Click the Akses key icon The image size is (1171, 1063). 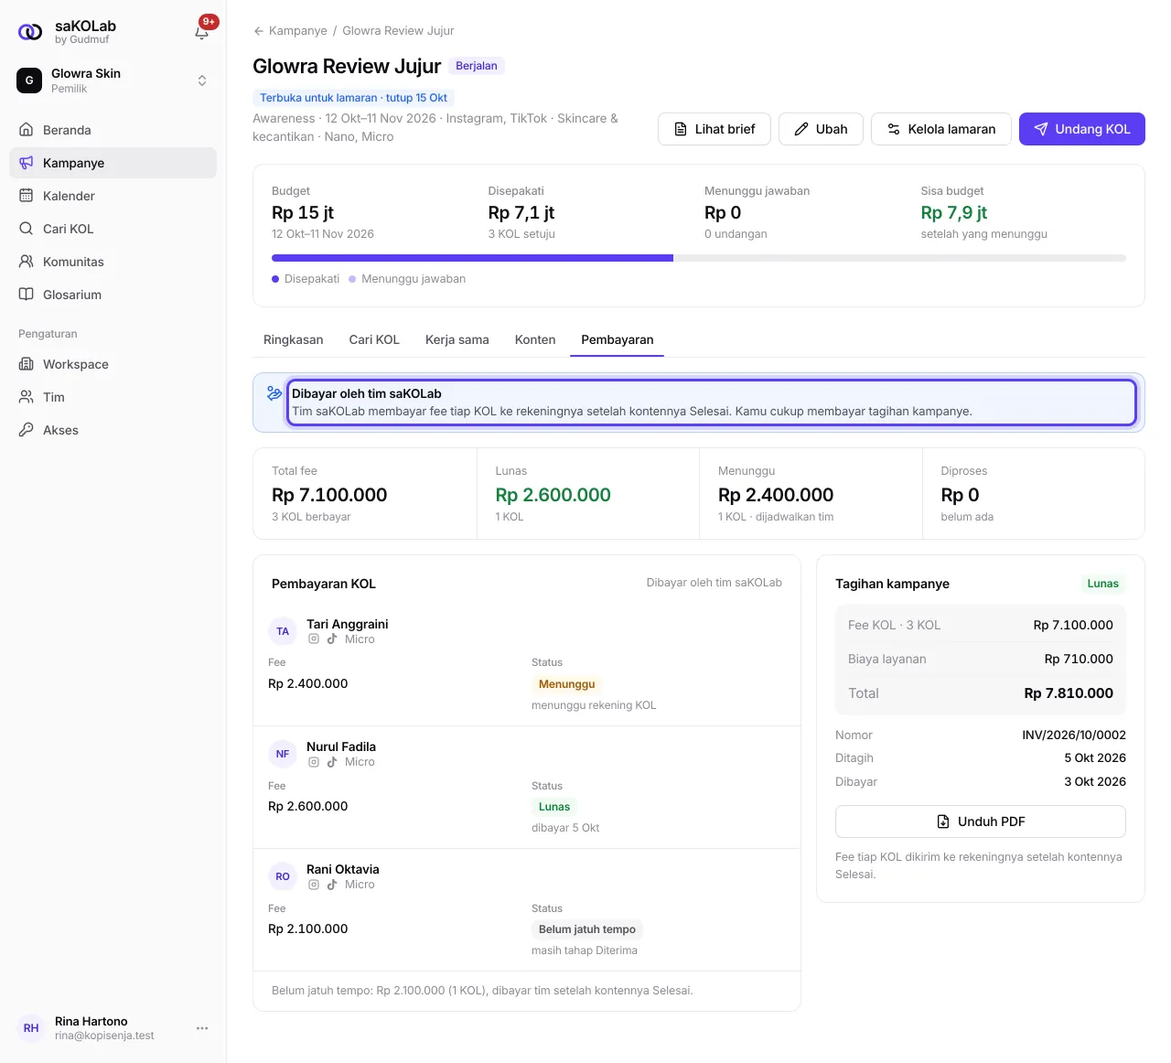click(27, 430)
